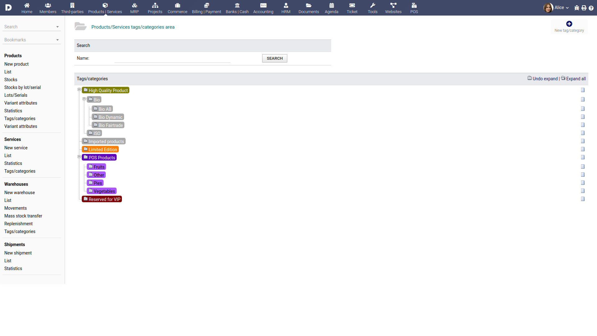Open the Commerce menu
Screen dimensions: 597x336
tap(177, 8)
